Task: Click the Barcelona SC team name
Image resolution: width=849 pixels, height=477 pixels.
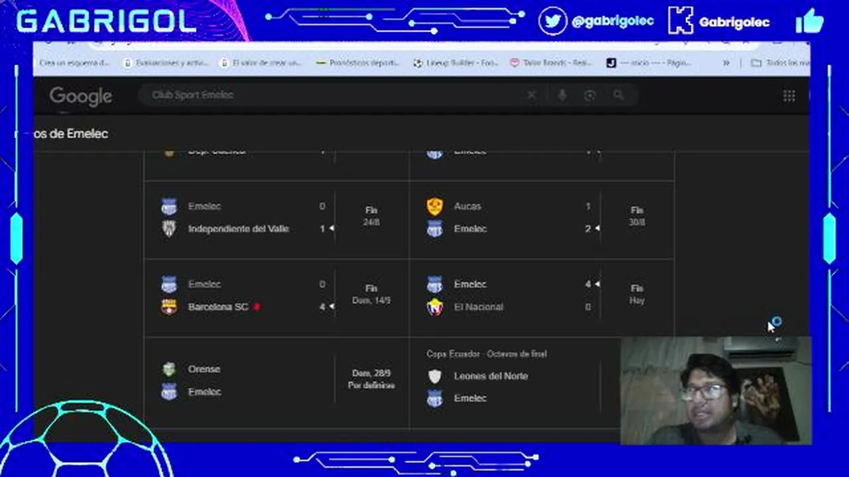Action: click(218, 307)
